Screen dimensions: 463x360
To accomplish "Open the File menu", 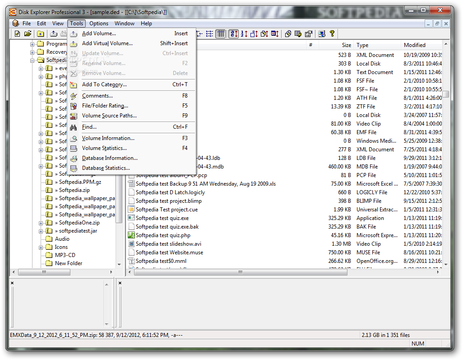I will [x=27, y=23].
